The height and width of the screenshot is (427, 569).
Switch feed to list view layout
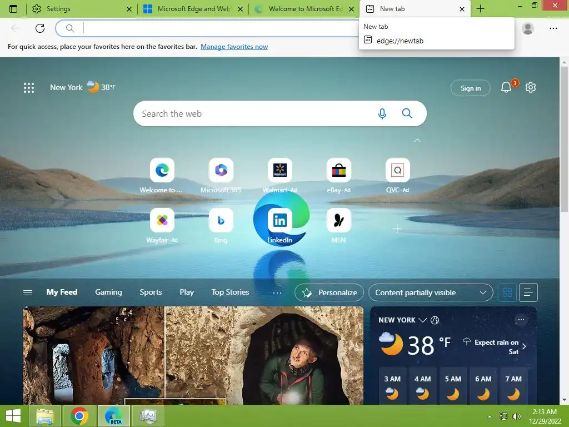pos(528,292)
